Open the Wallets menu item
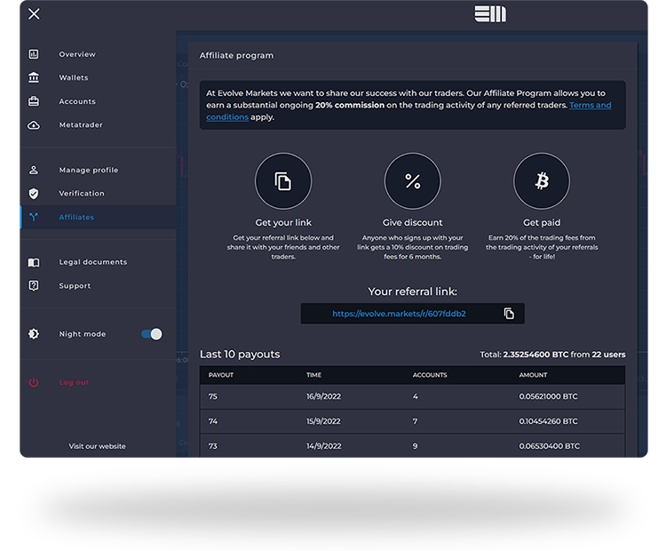The image size is (666, 551). click(x=74, y=77)
